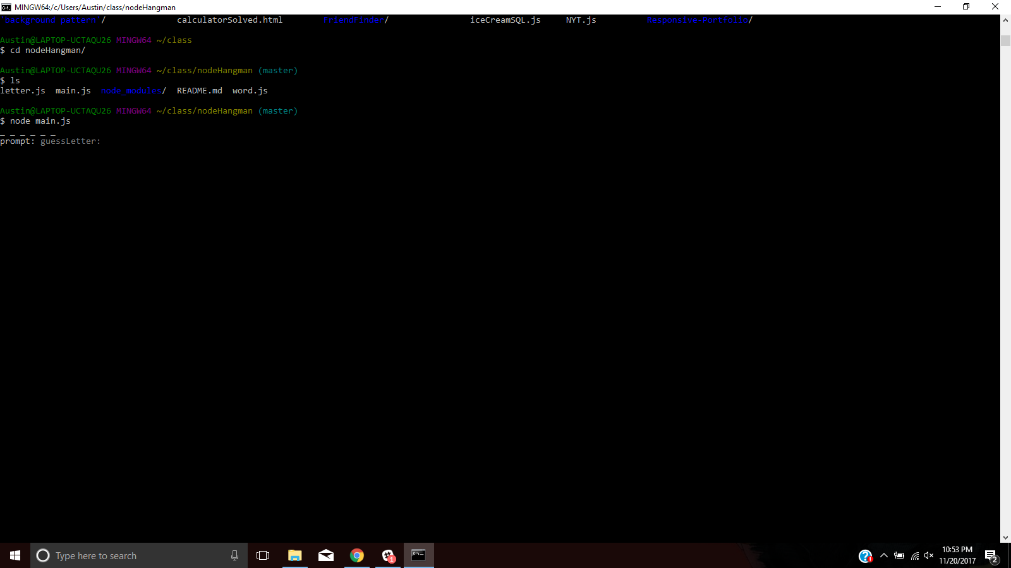Screen dimensions: 1011x568
Task: Click the 'node_modules/' directory name
Action: [x=134, y=91]
